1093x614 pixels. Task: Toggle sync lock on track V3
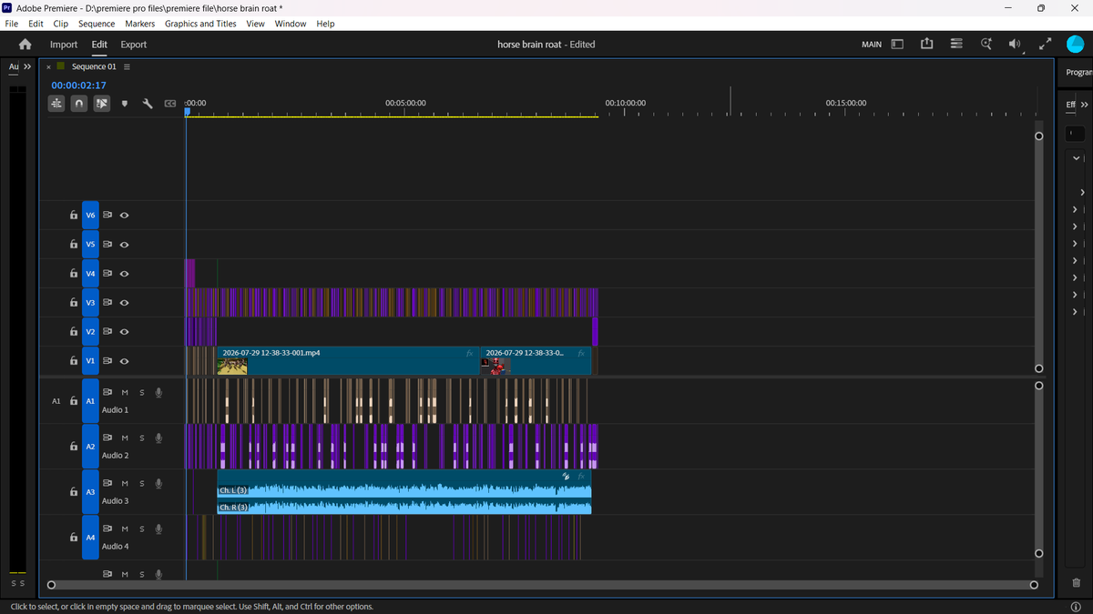[x=107, y=303]
